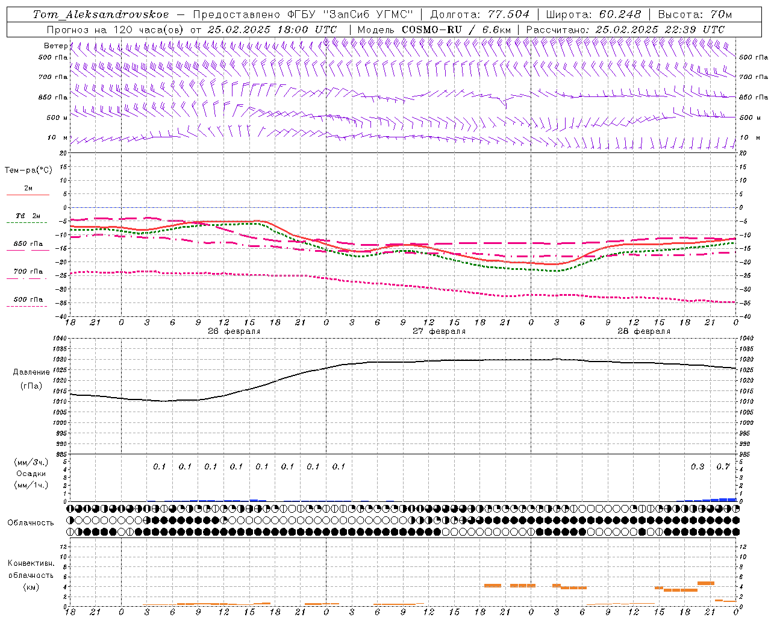Image resolution: width=771 pixels, height=617 pixels.
Task: Click the 10 м wind level label on right axis
Action: [x=749, y=137]
